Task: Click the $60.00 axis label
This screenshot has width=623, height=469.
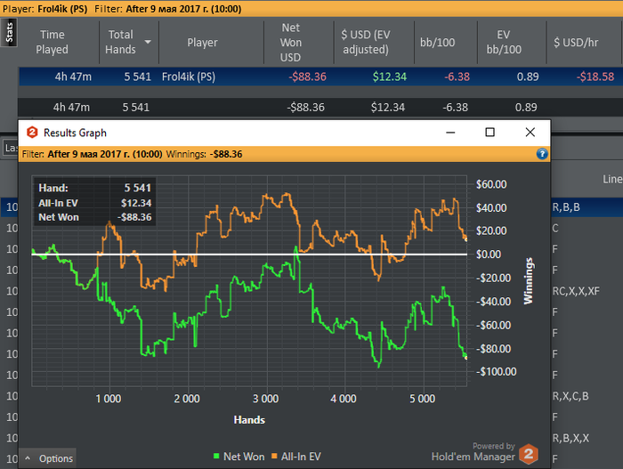Action: pyautogui.click(x=491, y=184)
